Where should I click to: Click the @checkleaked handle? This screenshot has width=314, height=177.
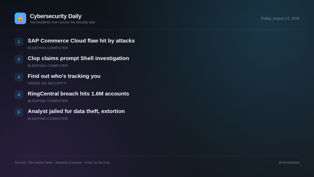pos(289,163)
